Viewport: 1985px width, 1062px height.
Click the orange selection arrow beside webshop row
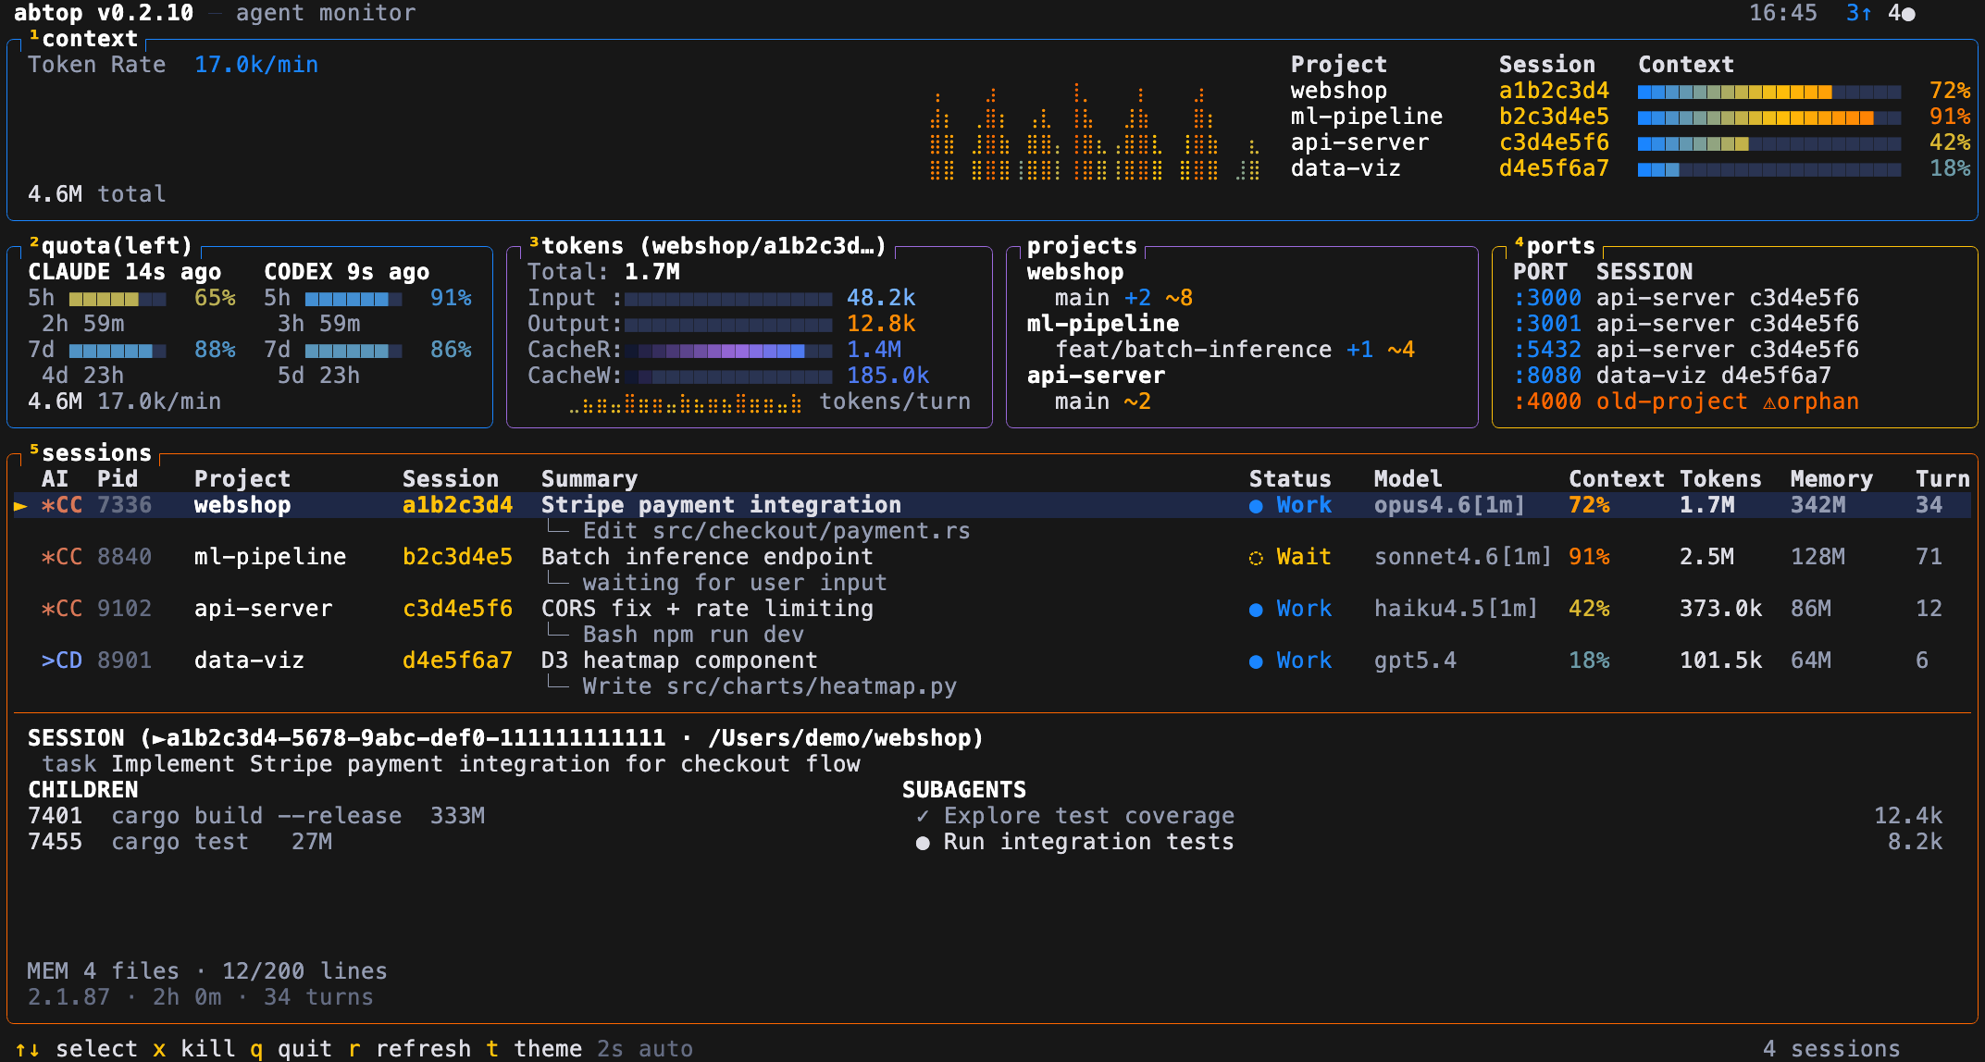click(20, 506)
